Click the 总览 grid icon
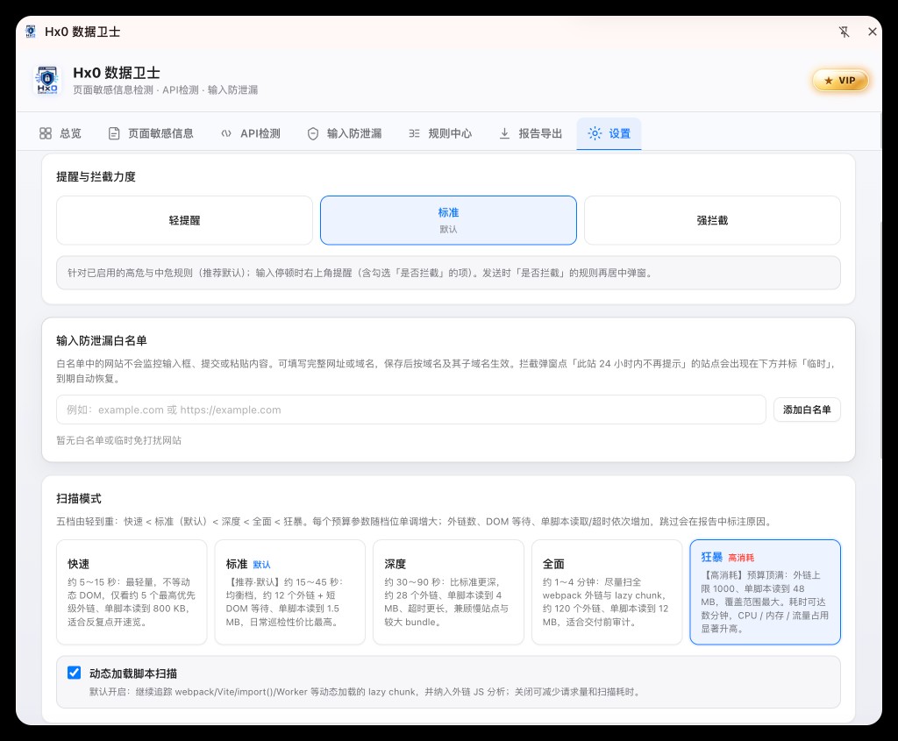 pyautogui.click(x=46, y=133)
